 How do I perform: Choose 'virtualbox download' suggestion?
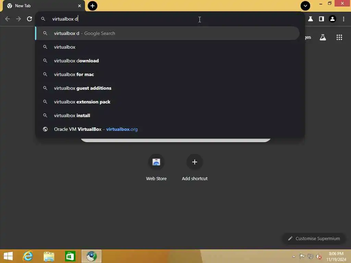pos(167,61)
